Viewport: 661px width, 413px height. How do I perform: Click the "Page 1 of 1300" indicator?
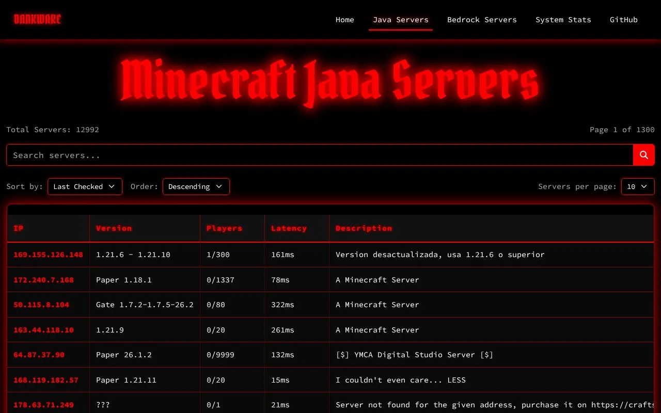tap(622, 130)
